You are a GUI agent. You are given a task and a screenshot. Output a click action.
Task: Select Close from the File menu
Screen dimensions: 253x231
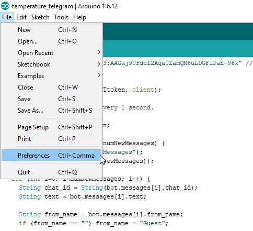(x=51, y=87)
